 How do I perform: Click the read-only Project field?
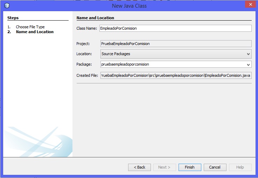(175, 44)
